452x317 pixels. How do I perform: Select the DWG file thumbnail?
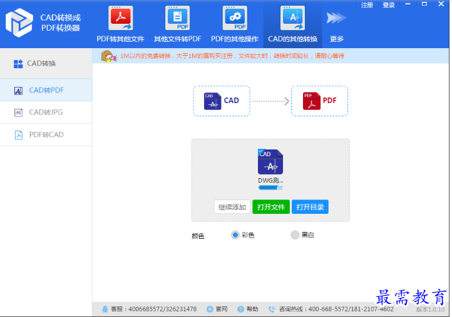[x=270, y=162]
